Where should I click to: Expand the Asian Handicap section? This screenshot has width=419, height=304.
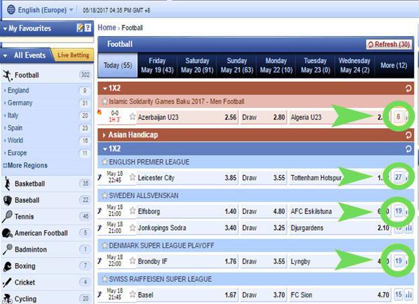click(104, 135)
